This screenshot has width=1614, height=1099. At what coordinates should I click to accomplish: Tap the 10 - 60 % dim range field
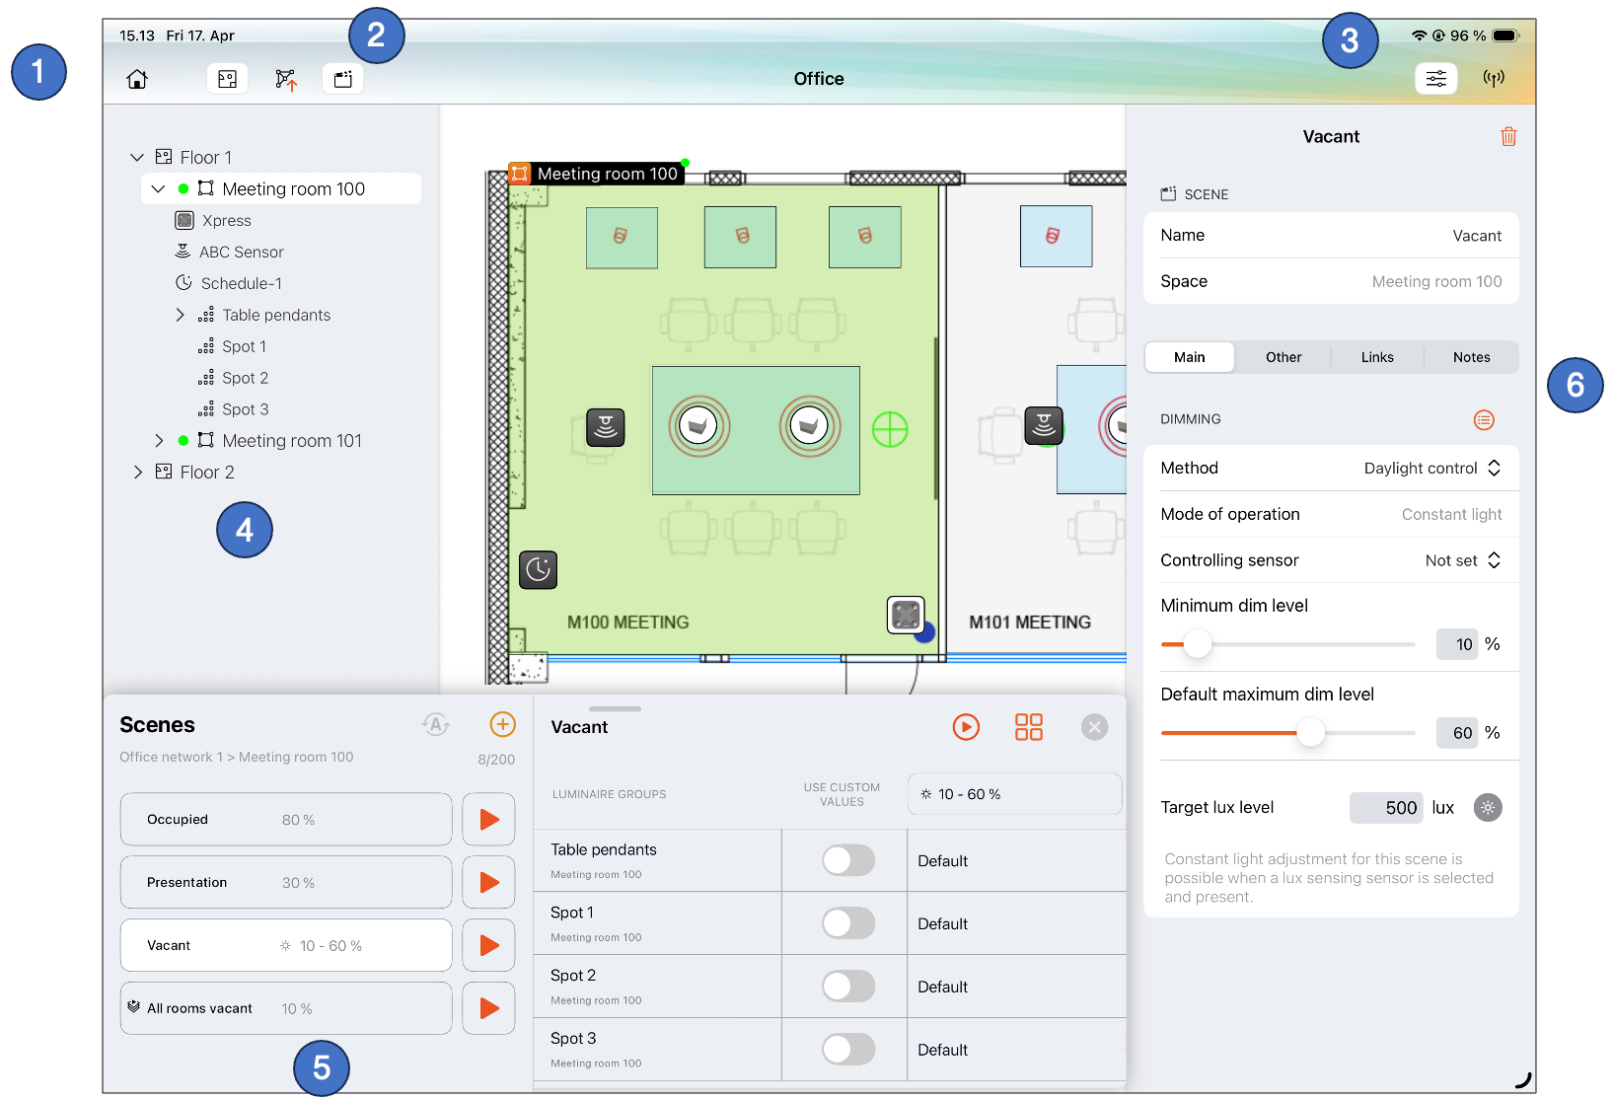coord(1014,794)
